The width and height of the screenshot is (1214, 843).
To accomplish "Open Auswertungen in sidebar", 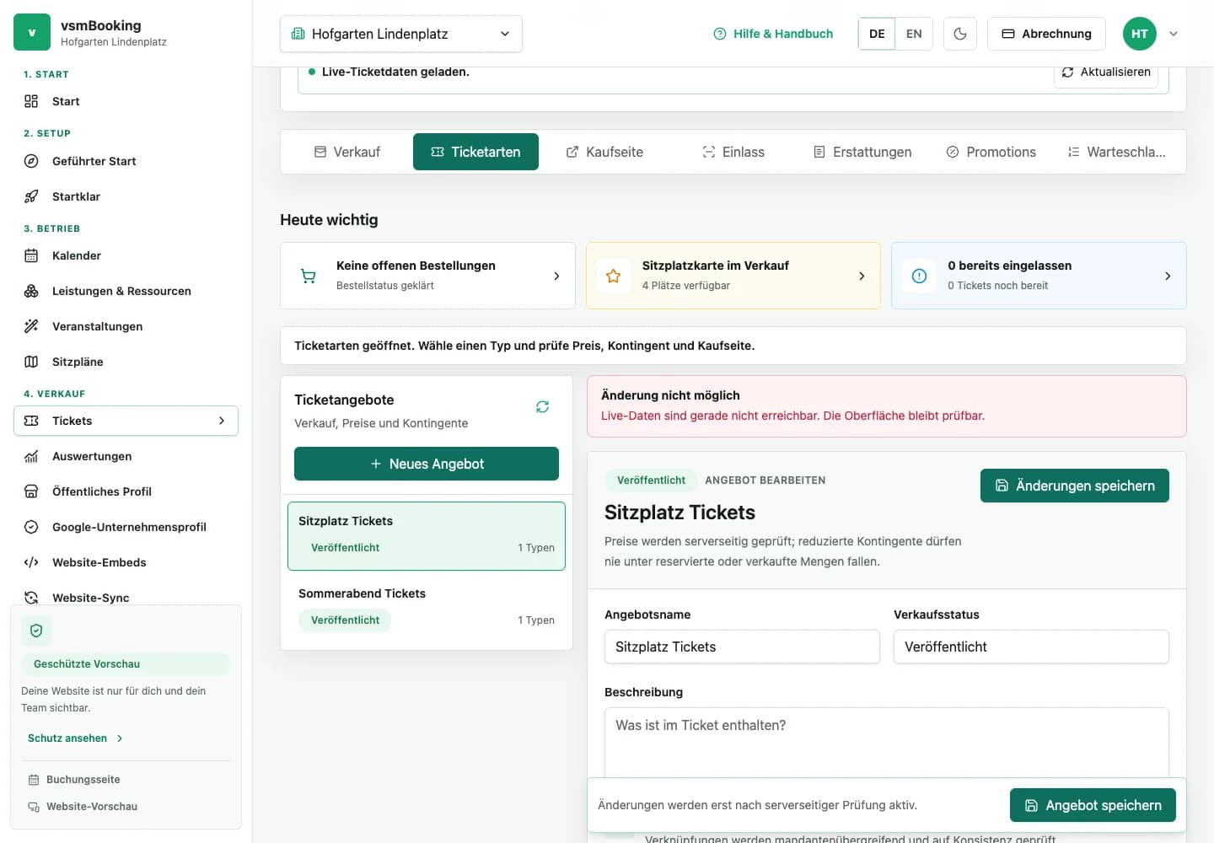I will coord(126,456).
